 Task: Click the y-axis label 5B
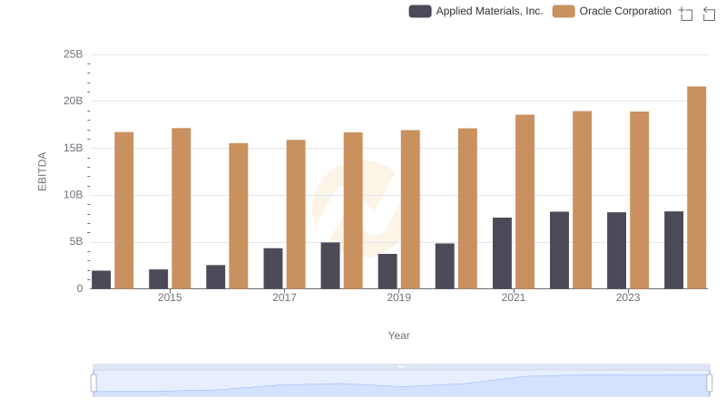pos(76,241)
